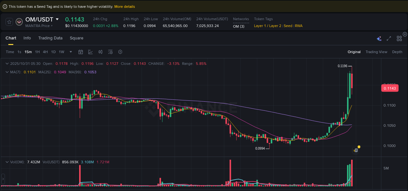Screen dimensions: 408x191
Task: Open the OM/USDT pair selector dropdown
Action: pos(57,19)
